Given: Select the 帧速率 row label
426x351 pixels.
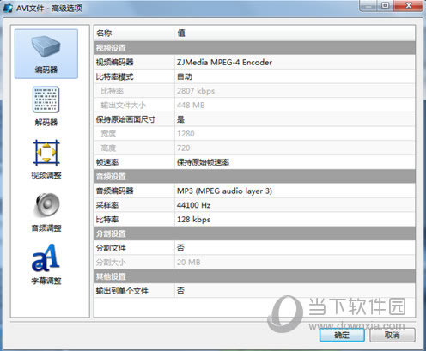Looking at the screenshot, I should point(107,162).
